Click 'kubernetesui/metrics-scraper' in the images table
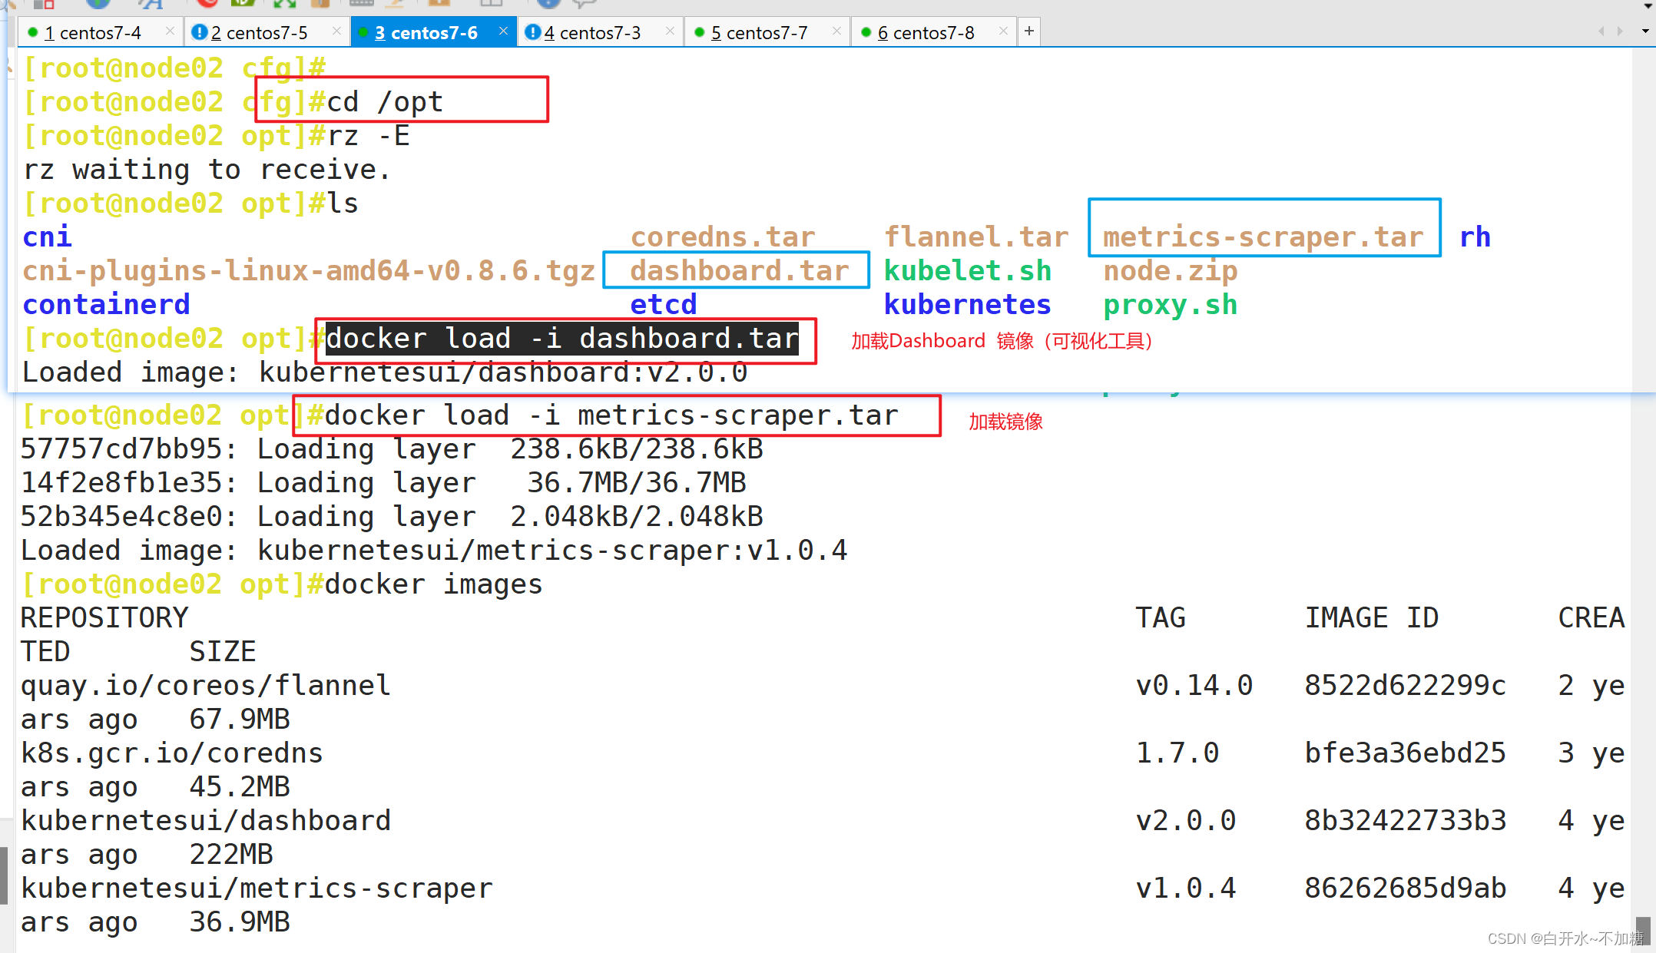Screen dimensions: 1656x953 click(x=257, y=888)
